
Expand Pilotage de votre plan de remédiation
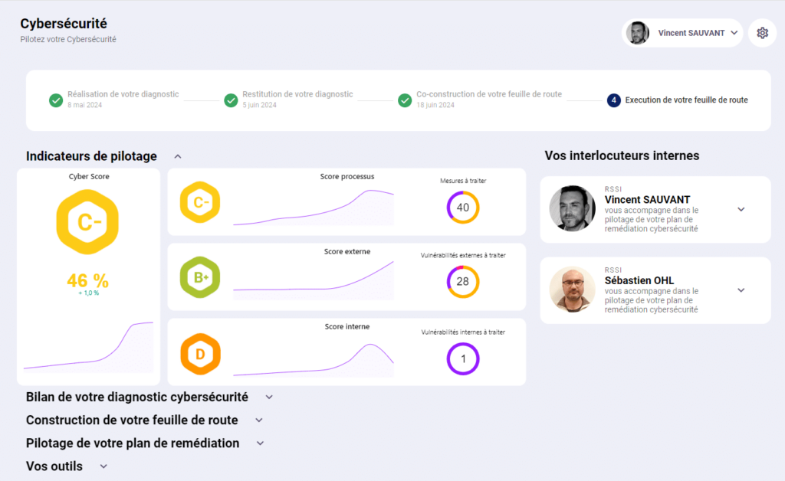261,443
